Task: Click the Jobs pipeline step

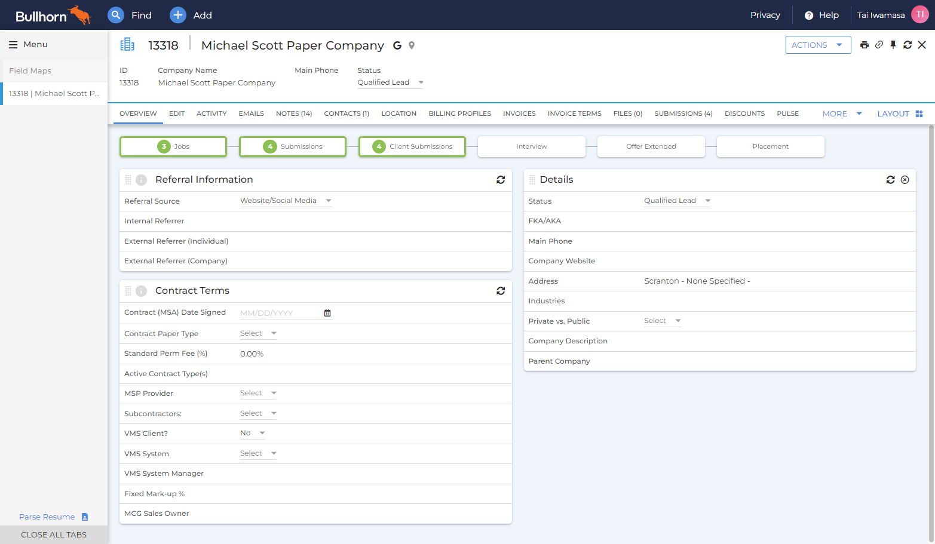Action: [x=173, y=146]
